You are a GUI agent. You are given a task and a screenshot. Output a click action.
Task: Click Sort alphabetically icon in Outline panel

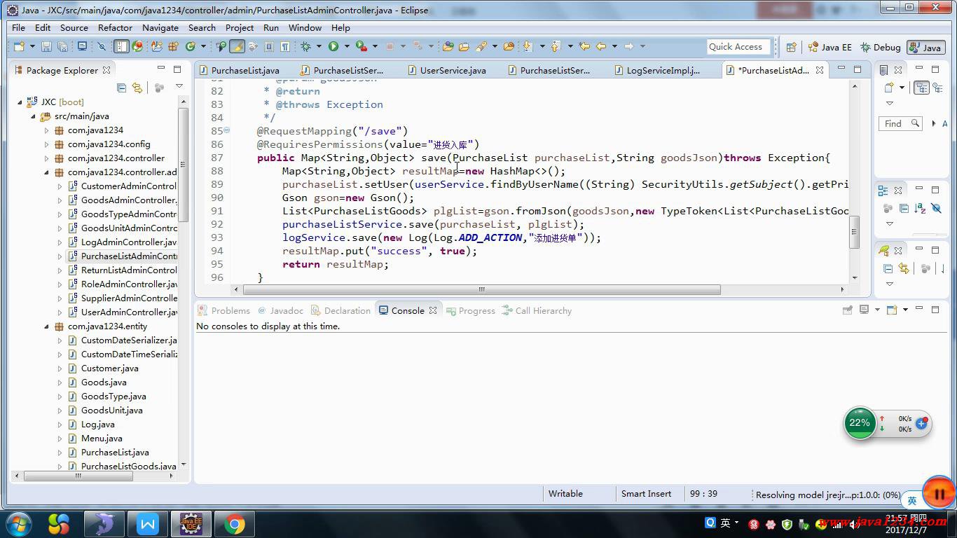coord(920,209)
